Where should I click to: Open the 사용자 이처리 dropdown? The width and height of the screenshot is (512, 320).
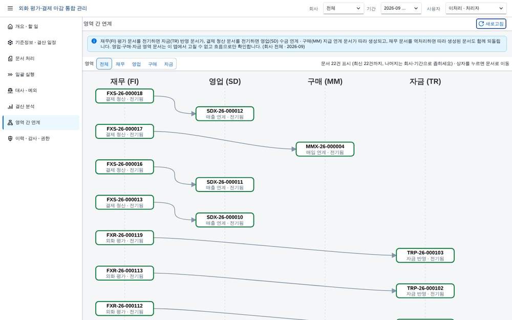tap(476, 8)
